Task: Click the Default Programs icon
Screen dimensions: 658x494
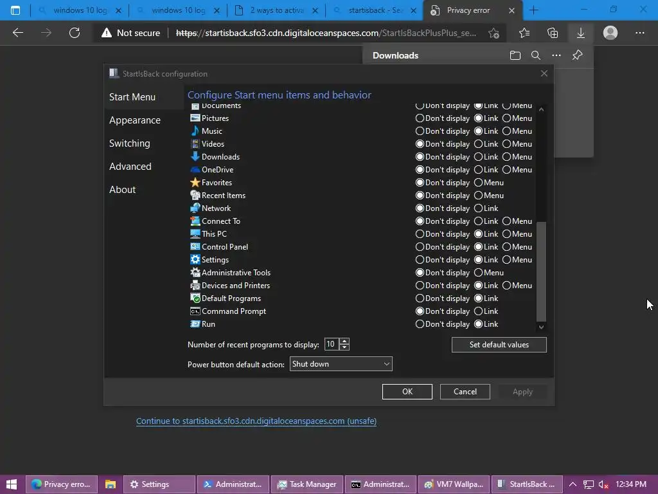Action: click(x=195, y=298)
